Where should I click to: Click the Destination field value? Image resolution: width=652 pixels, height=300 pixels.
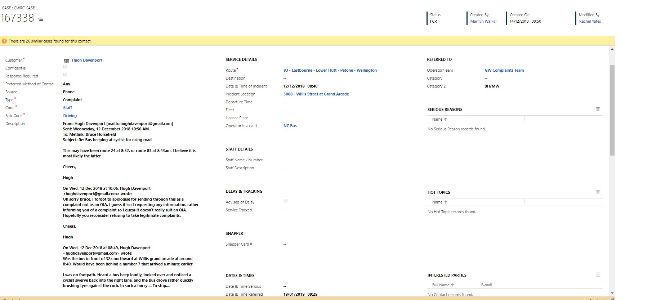[x=285, y=78]
